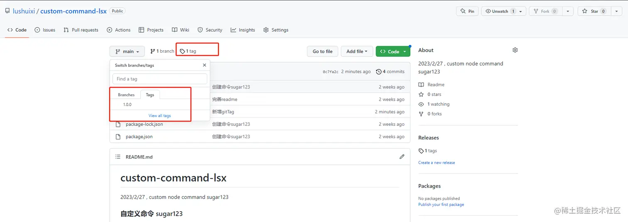Open the Issues tab
The width and height of the screenshot is (628, 222).
(45, 30)
